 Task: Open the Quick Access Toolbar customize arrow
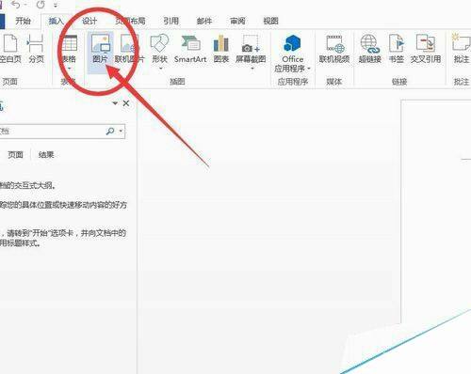pos(56,6)
